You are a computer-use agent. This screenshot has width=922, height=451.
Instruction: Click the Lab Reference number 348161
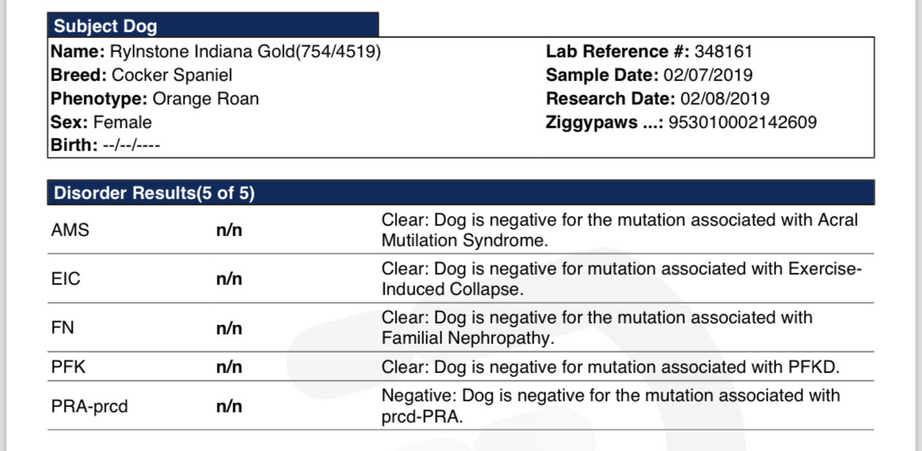723,52
